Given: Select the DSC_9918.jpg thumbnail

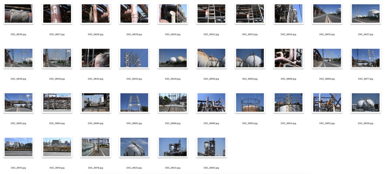Looking at the screenshot, I should 57,147.
